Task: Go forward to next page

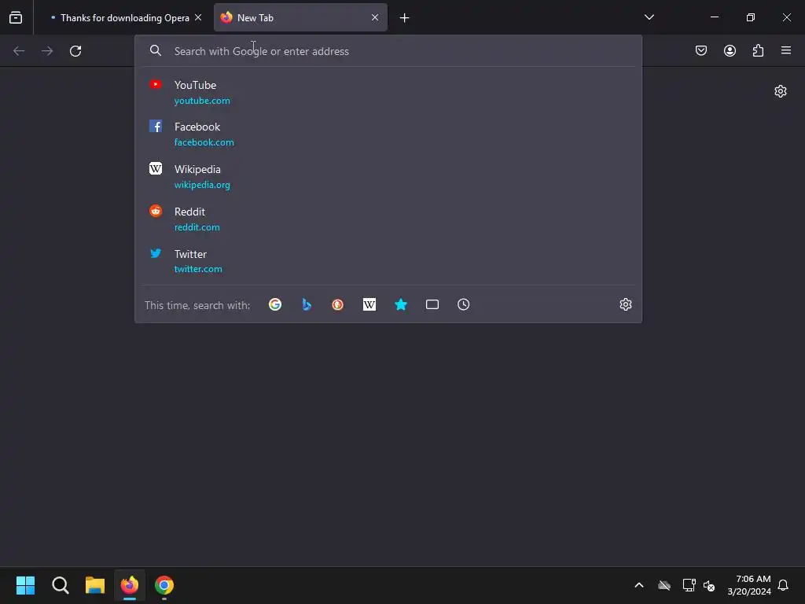Action: (x=47, y=51)
